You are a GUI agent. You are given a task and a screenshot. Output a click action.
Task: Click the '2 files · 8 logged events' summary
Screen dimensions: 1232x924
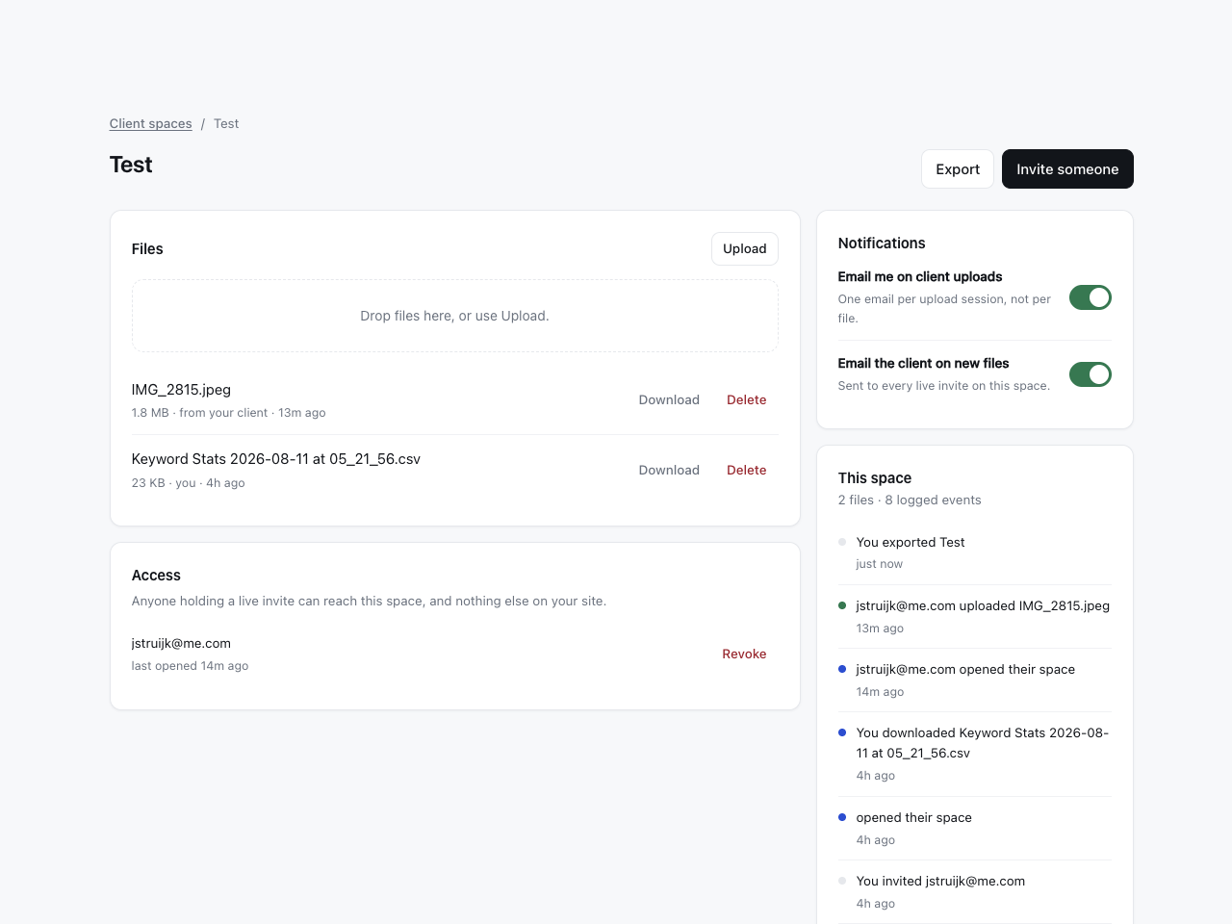point(910,500)
